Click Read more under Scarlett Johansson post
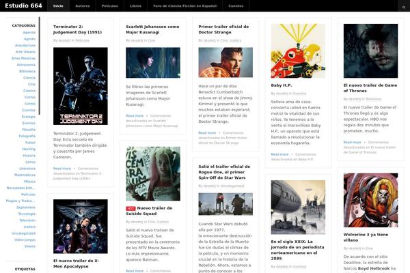 pos(135,116)
